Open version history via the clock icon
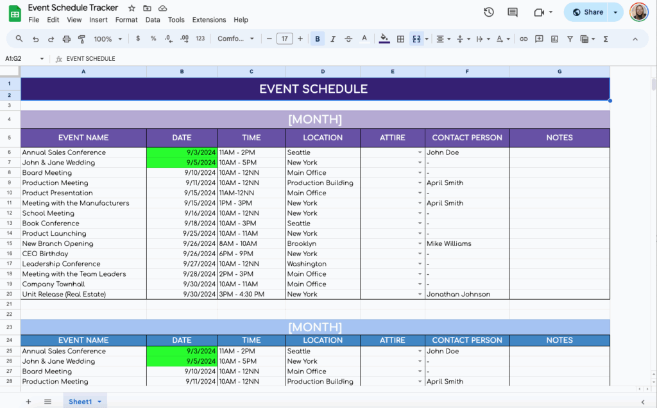657x408 pixels. pyautogui.click(x=488, y=12)
